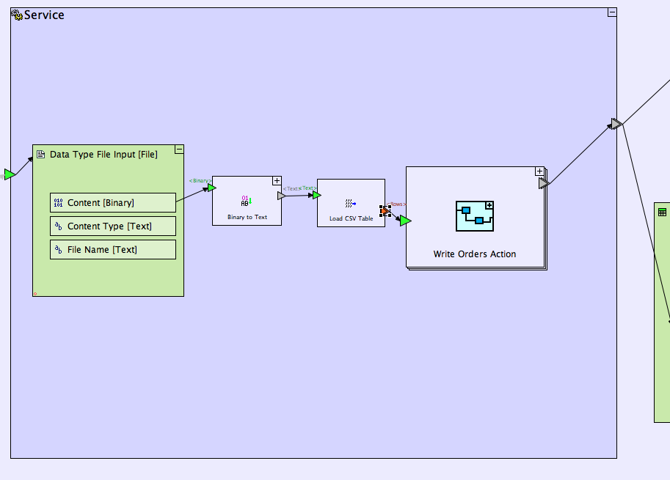
Task: Click gray Text output port of Binary to Text
Action: [x=281, y=196]
